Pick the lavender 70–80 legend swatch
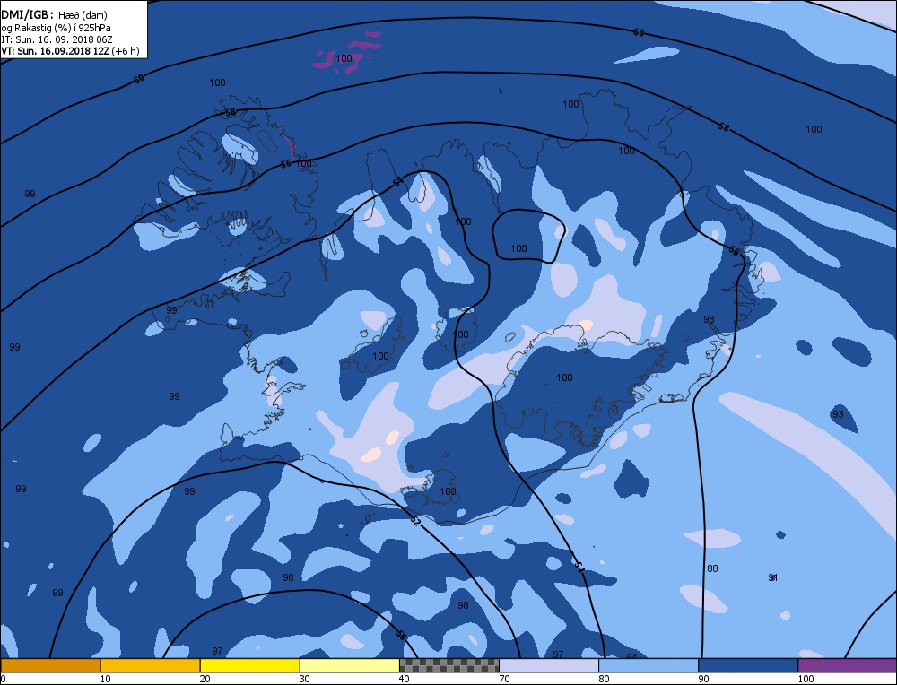 tap(549, 665)
